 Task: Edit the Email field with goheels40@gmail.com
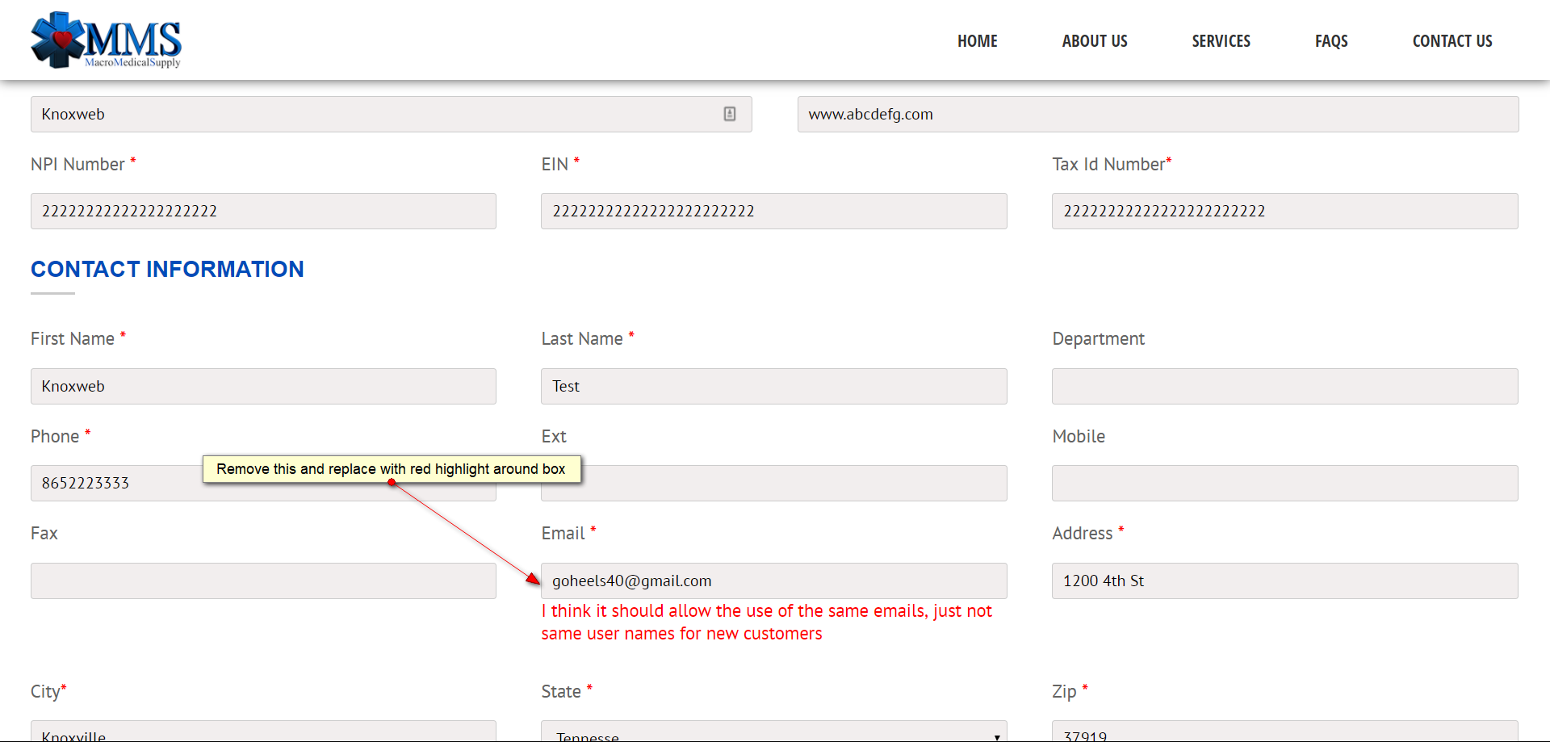click(773, 581)
